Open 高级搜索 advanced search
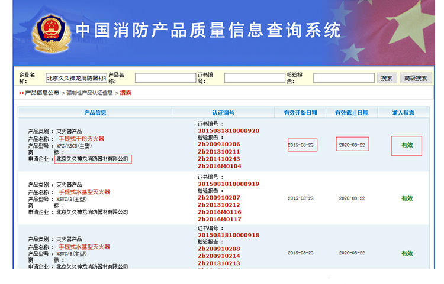 tap(415, 78)
